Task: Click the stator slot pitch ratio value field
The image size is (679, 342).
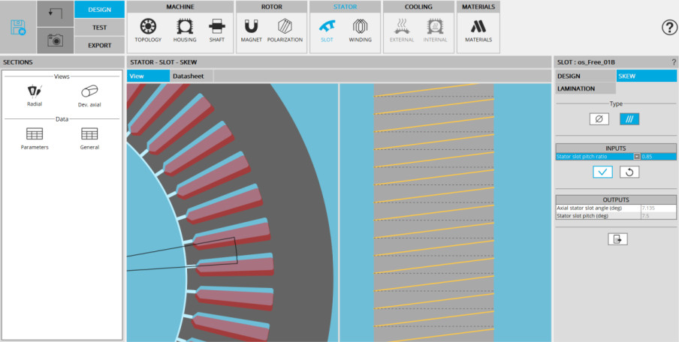Action: 657,157
